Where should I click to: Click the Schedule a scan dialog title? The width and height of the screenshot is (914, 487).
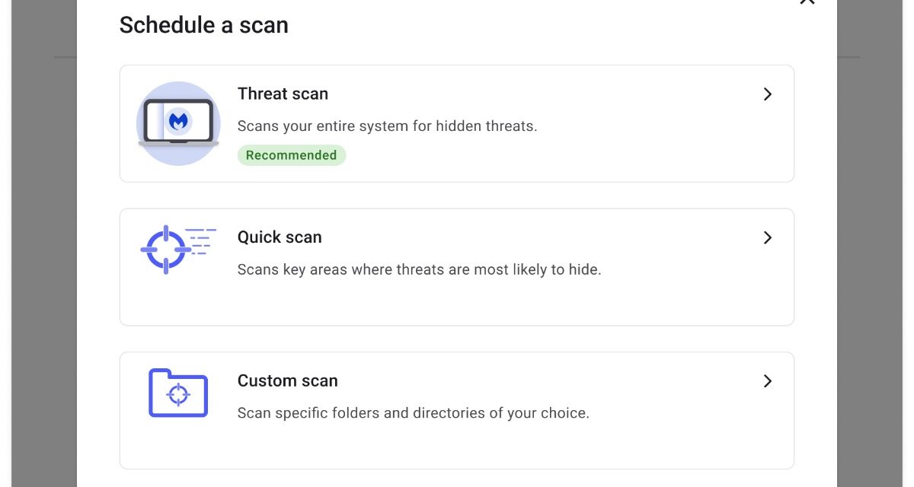tap(203, 24)
